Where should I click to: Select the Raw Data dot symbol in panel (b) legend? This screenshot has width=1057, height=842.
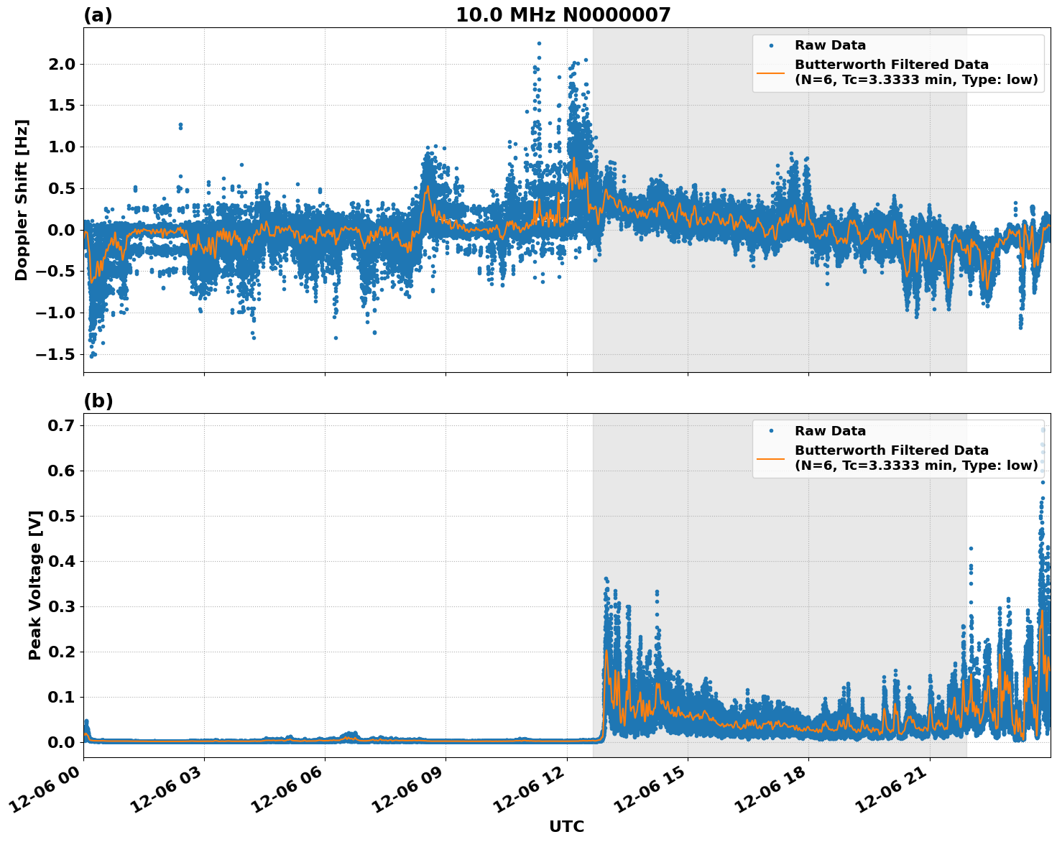772,430
